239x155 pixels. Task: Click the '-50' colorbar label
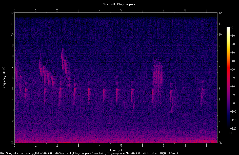coord(232,70)
